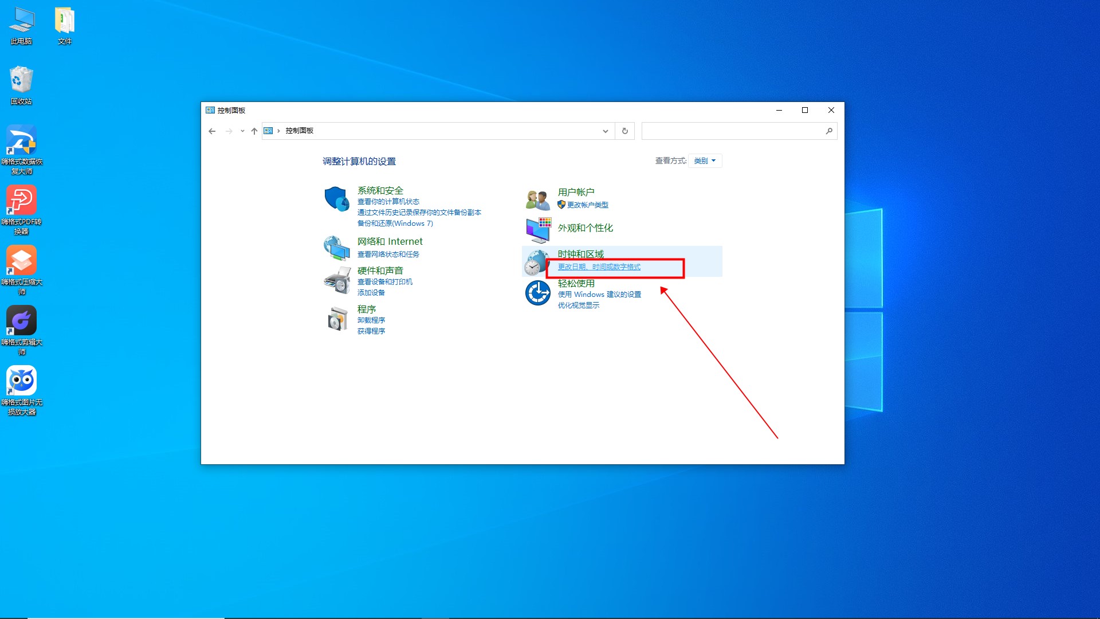The width and height of the screenshot is (1100, 619).
Task: Open the 更改帐户类型 link
Action: point(587,205)
